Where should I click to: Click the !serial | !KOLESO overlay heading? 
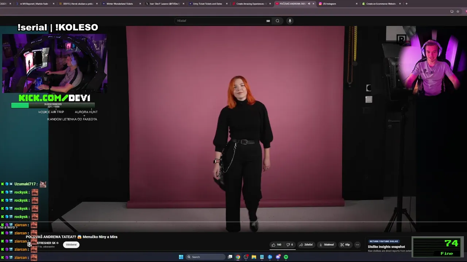click(x=58, y=27)
